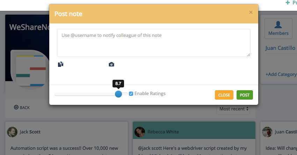Click the attach file icon
Screen dimensions: 297x155
point(61,64)
